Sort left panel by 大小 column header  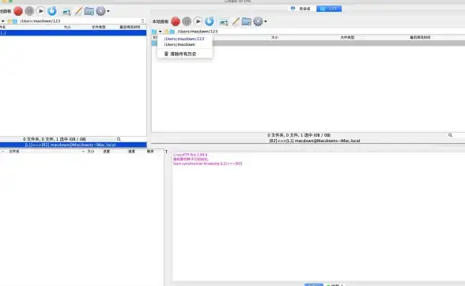(x=68, y=27)
